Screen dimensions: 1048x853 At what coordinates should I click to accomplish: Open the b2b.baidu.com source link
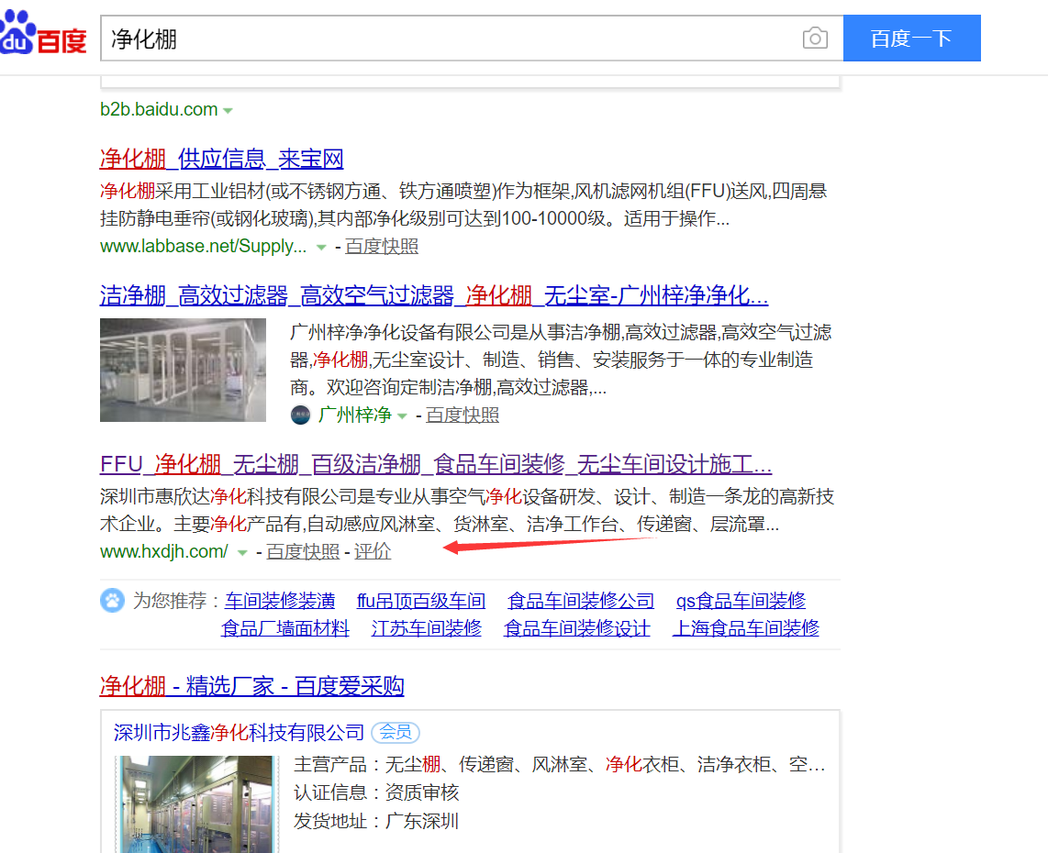click(159, 109)
